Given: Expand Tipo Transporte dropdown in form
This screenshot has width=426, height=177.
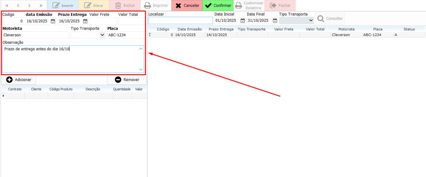Looking at the screenshot, I should (x=102, y=35).
